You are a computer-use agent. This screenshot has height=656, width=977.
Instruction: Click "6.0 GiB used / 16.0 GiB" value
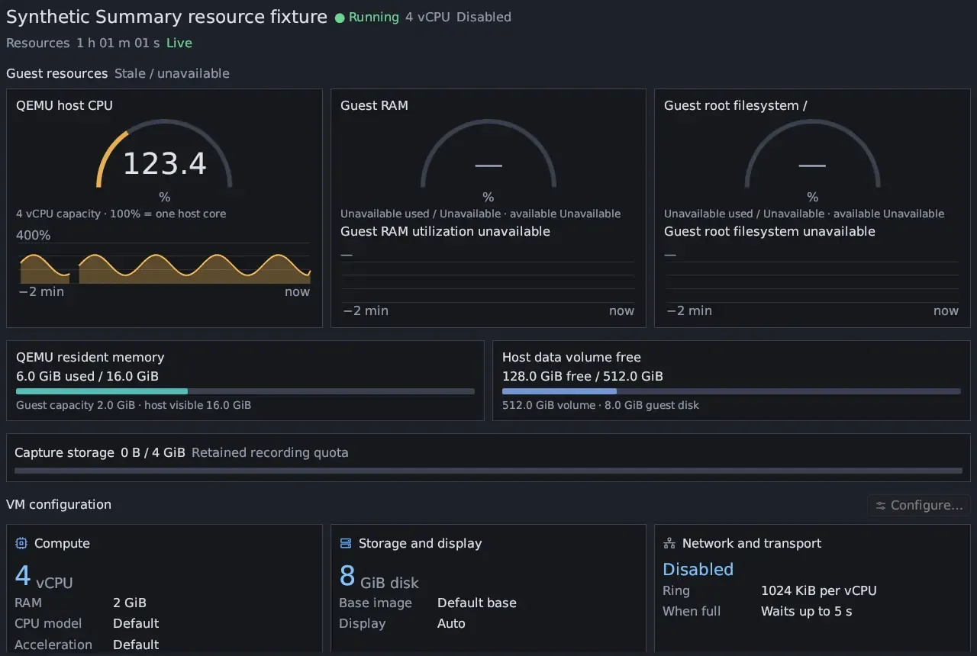(x=88, y=376)
